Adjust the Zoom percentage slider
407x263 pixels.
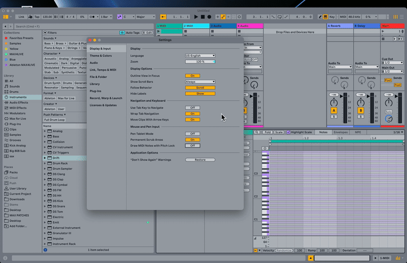(x=200, y=62)
